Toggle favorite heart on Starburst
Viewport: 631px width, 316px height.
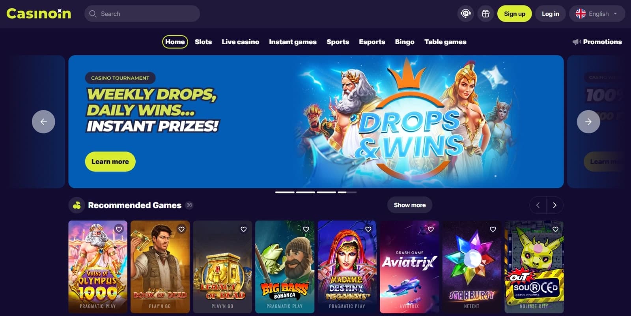pyautogui.click(x=493, y=229)
